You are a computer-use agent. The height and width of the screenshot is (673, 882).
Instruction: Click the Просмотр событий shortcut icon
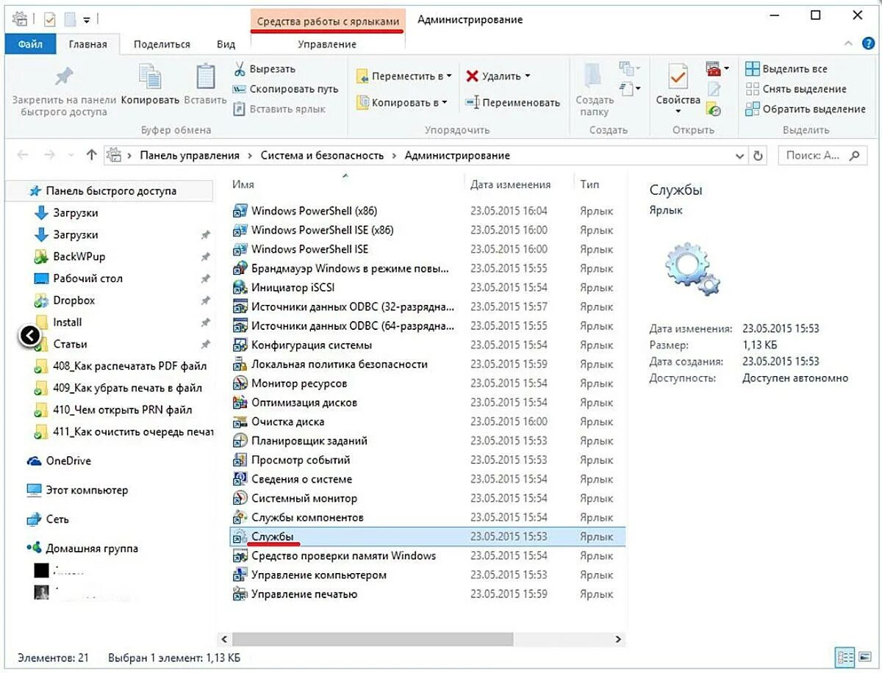(x=240, y=460)
